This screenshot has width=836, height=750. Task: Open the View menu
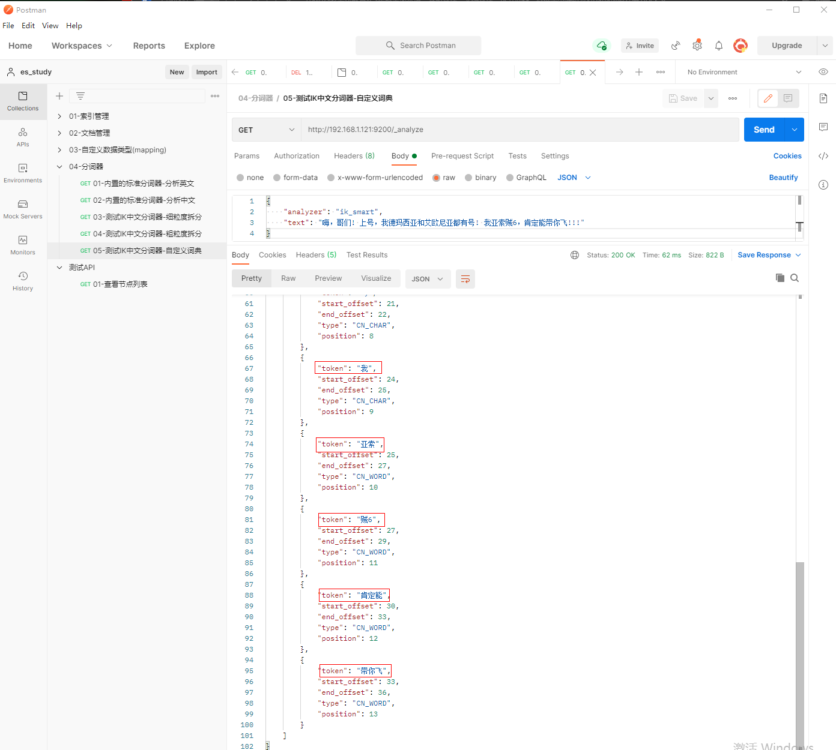(50, 26)
